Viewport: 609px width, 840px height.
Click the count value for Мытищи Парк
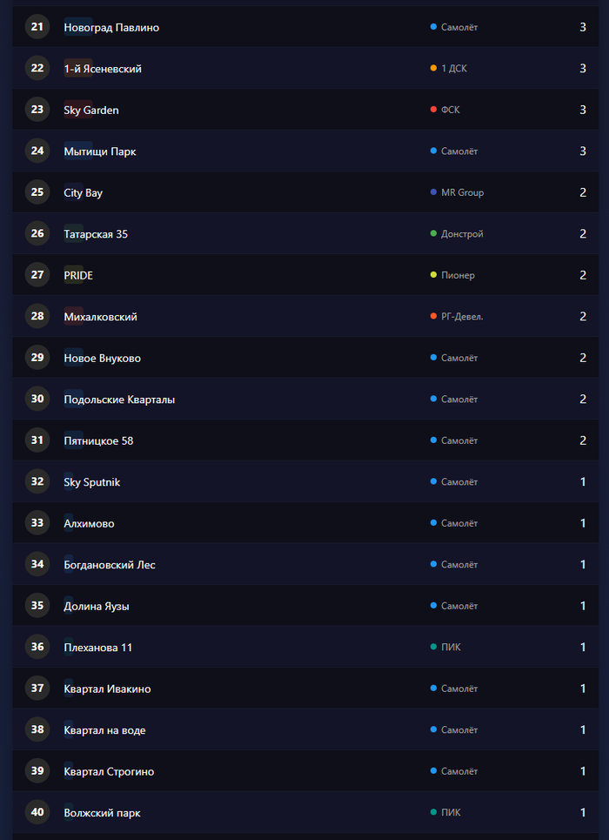(583, 151)
